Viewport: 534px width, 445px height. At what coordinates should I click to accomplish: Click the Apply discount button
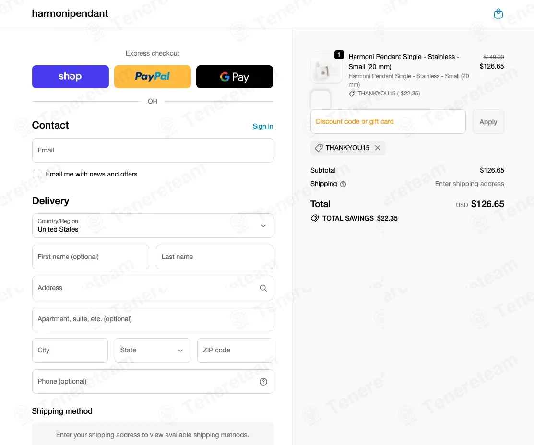[x=488, y=122]
